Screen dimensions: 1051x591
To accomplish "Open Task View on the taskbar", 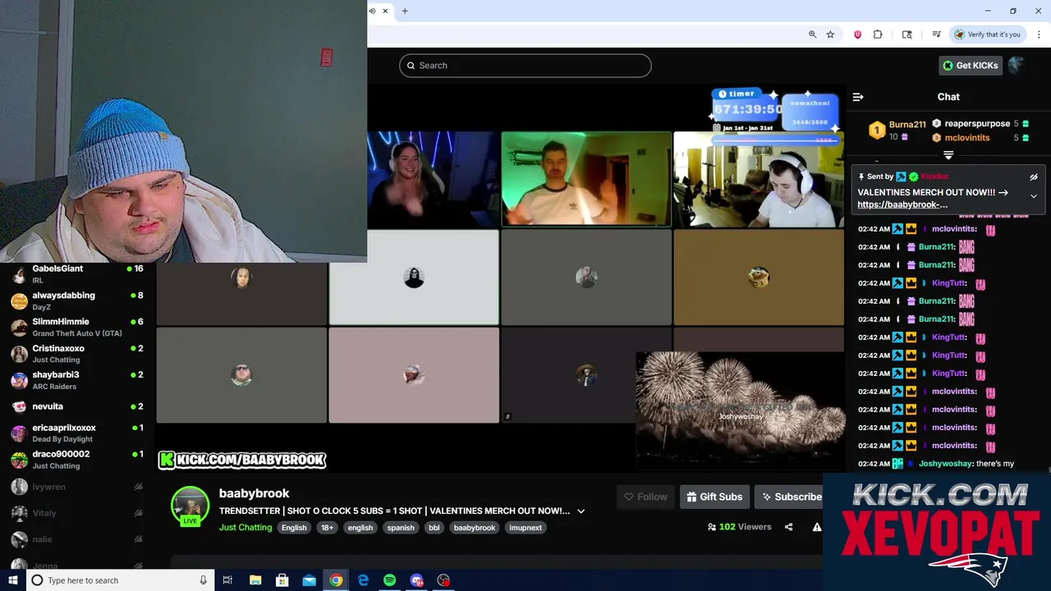I will [x=228, y=580].
